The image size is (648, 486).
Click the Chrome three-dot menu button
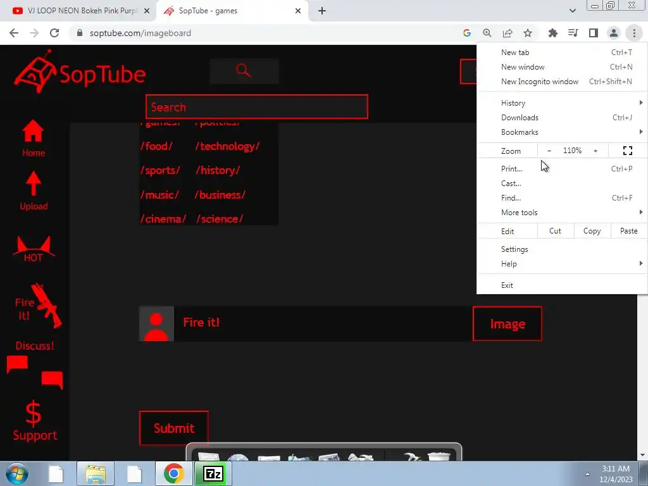point(634,33)
